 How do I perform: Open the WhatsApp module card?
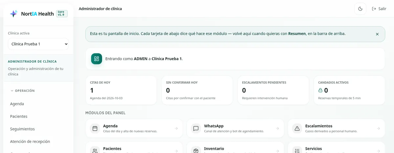click(x=235, y=128)
